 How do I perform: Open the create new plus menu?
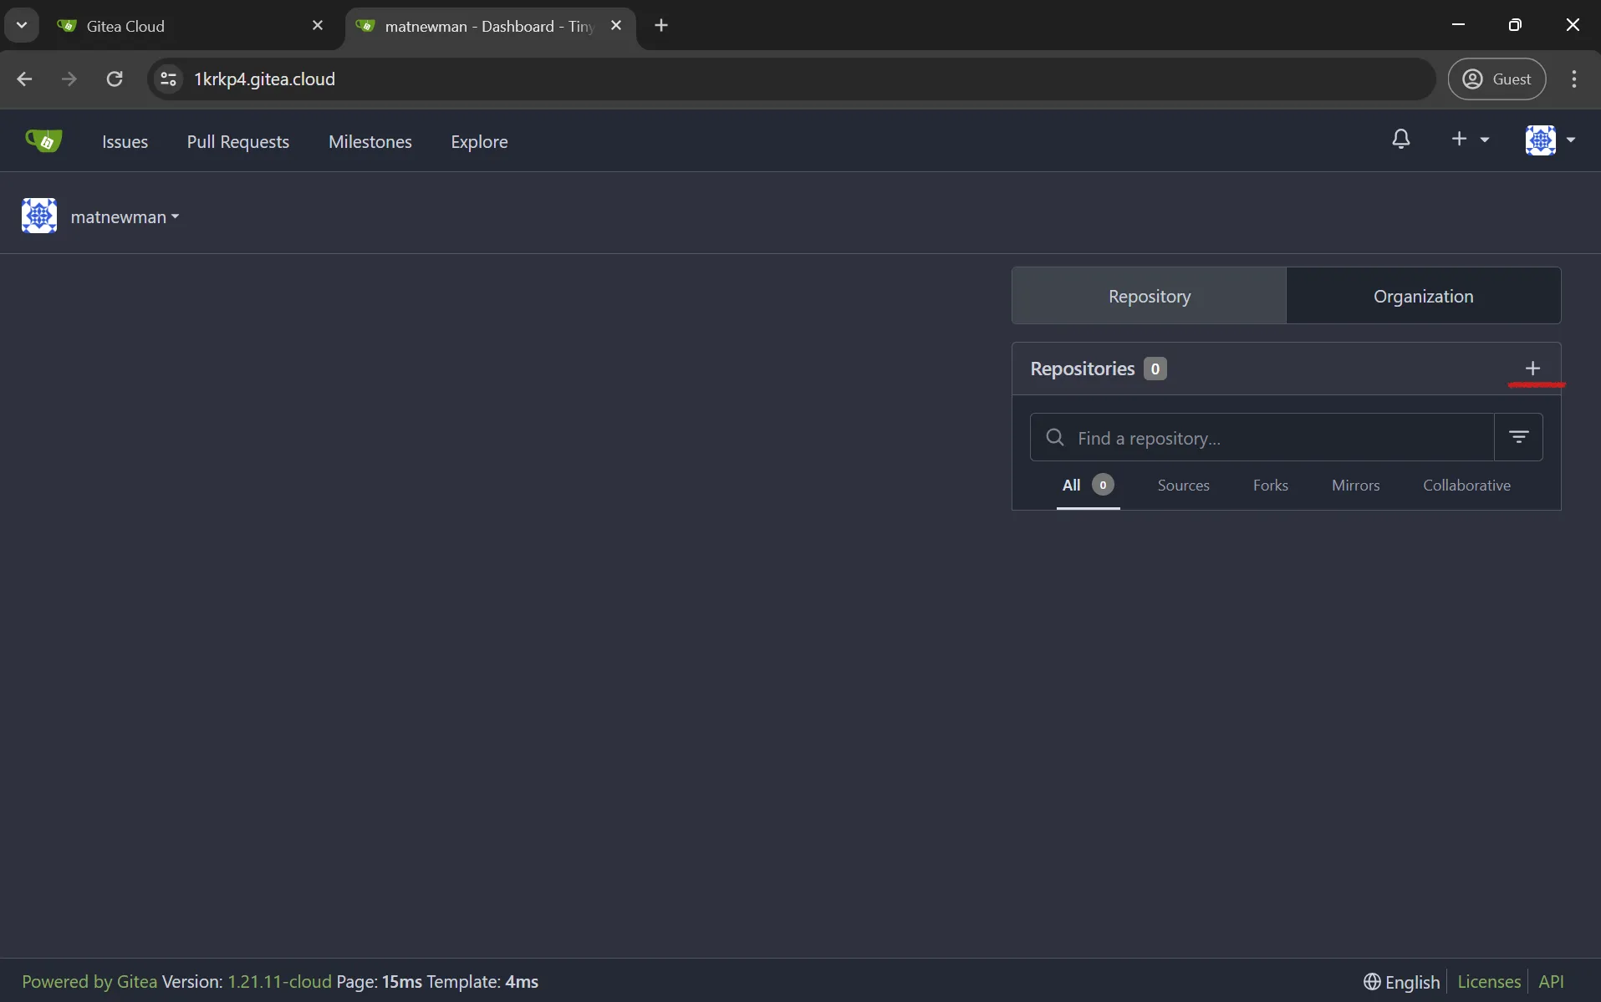point(1470,139)
